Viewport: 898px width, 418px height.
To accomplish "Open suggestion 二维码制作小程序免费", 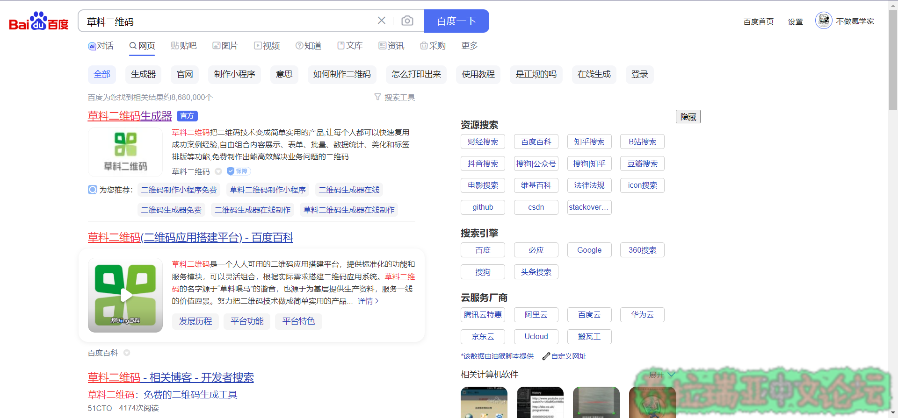I will click(179, 190).
